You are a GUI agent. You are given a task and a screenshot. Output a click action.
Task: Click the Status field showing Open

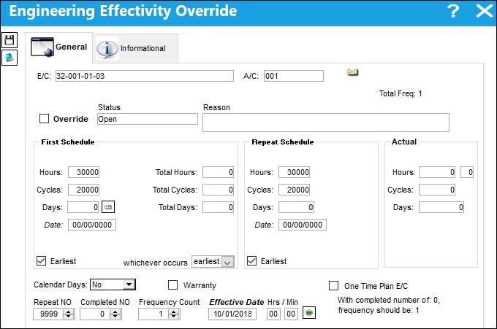pyautogui.click(x=148, y=119)
